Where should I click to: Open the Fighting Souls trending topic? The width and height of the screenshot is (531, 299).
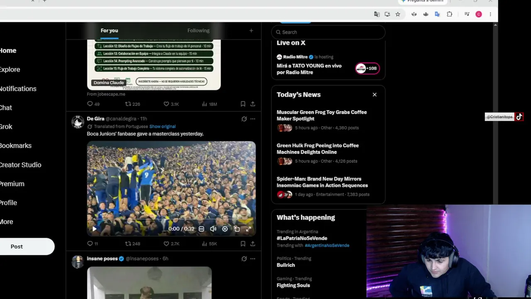pyautogui.click(x=293, y=285)
